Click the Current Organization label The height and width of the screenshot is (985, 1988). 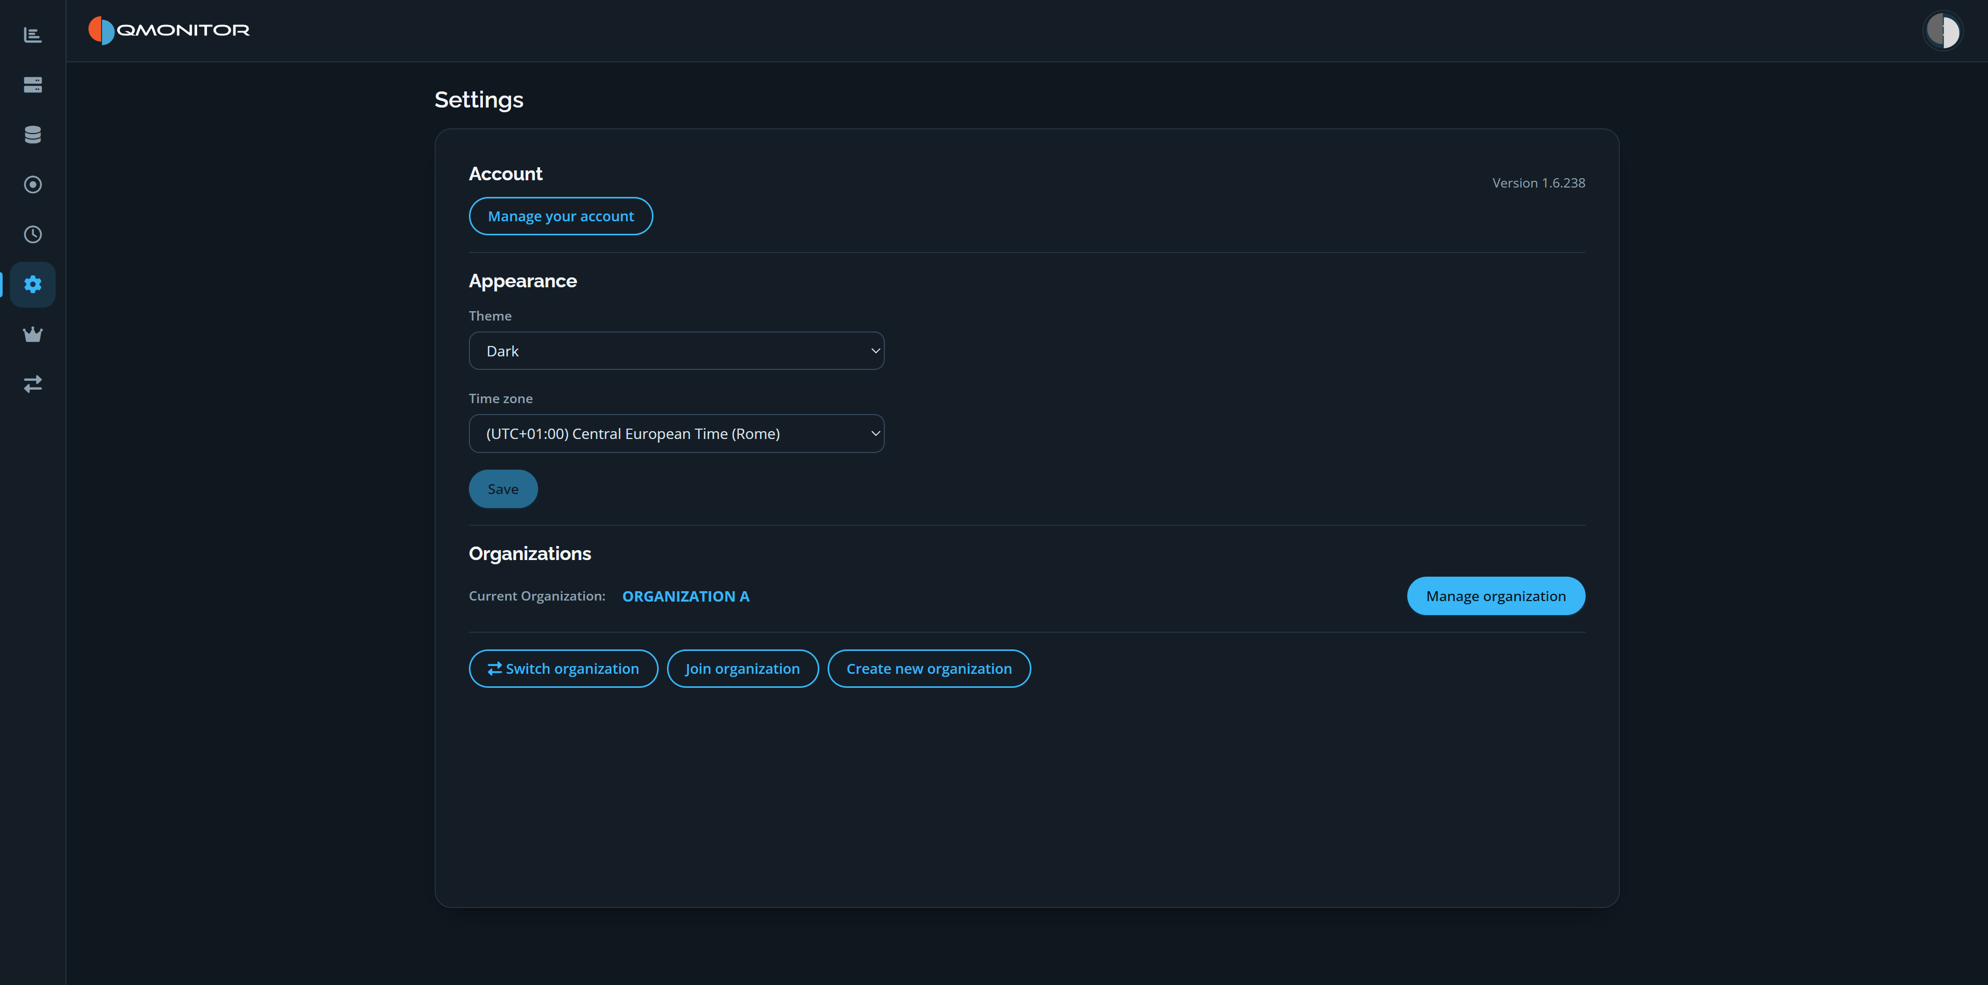(537, 596)
